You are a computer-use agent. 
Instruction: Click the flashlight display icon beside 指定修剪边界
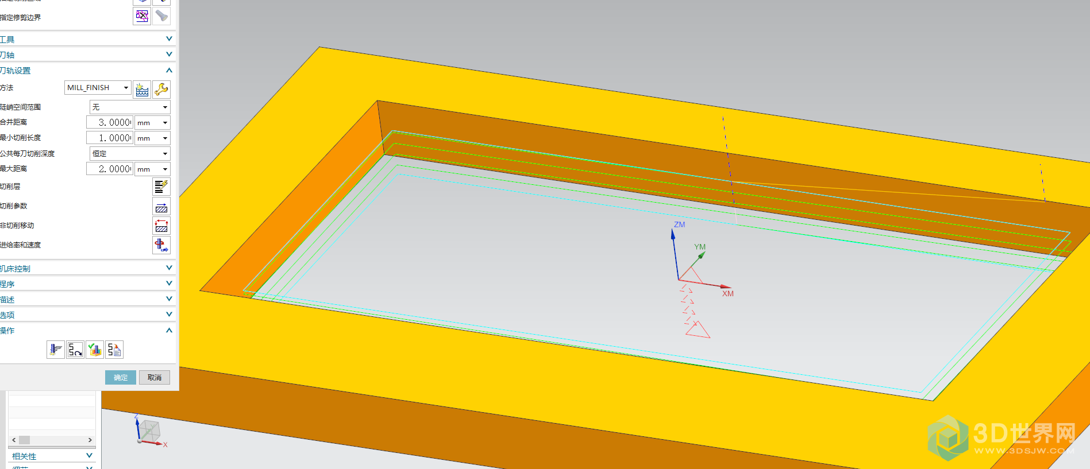coord(161,16)
